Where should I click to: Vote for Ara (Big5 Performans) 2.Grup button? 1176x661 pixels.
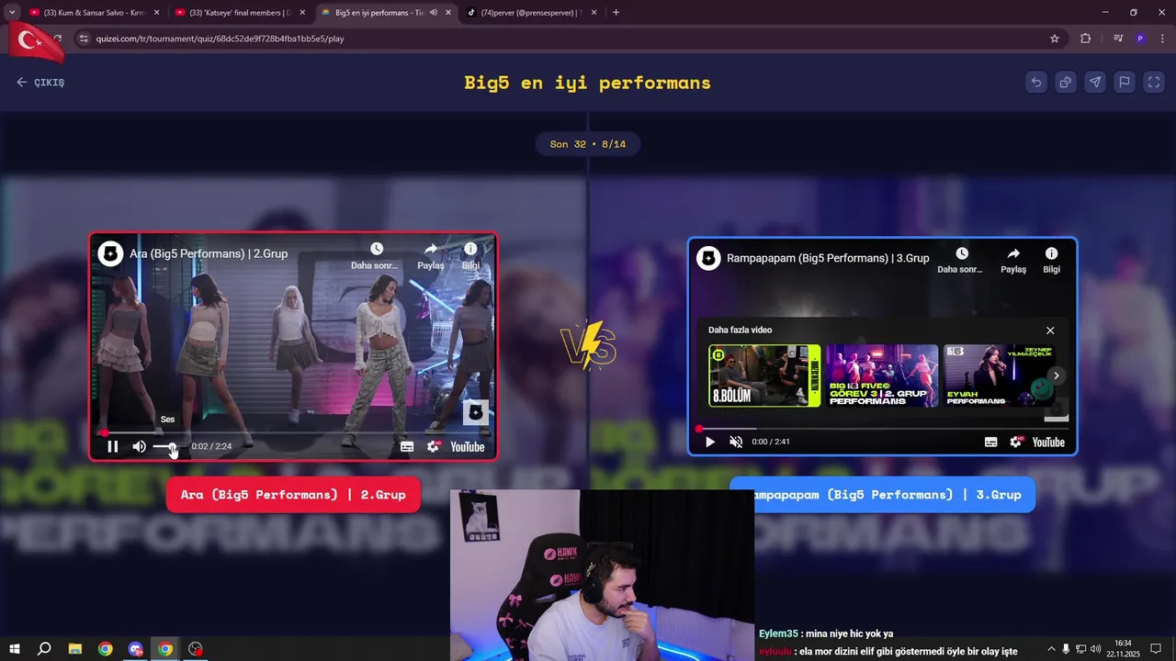(x=293, y=495)
